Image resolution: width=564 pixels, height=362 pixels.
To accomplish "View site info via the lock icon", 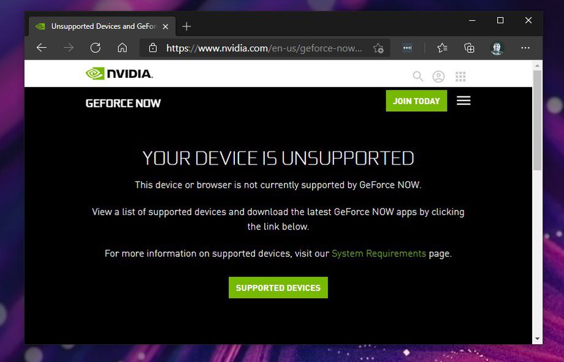I will (x=153, y=48).
